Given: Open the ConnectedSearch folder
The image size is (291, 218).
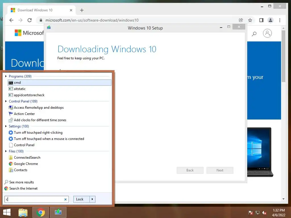Looking at the screenshot, I should [x=24, y=158].
